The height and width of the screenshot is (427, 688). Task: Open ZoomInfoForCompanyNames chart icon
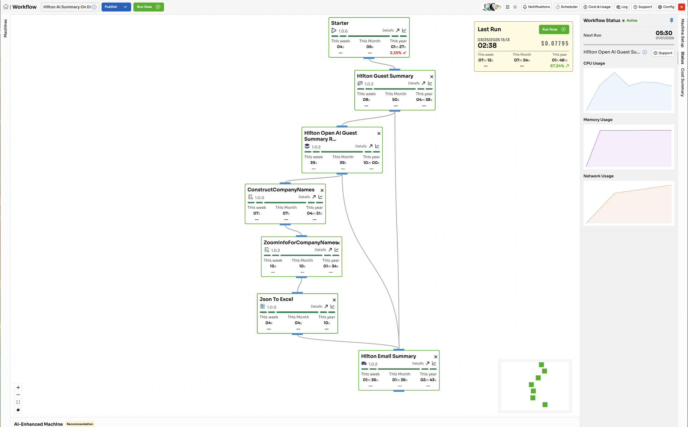coord(337,250)
